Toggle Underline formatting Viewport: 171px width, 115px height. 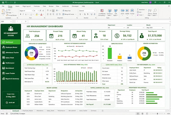coord(26,14)
